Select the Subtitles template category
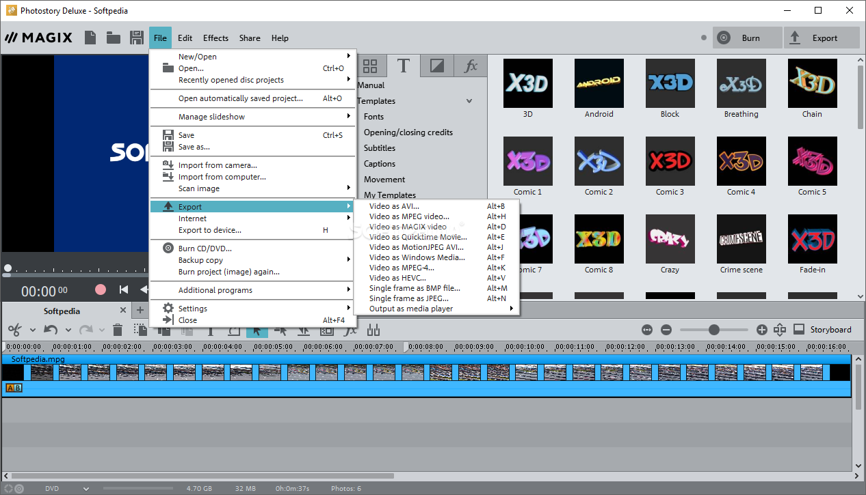866x495 pixels. (380, 148)
